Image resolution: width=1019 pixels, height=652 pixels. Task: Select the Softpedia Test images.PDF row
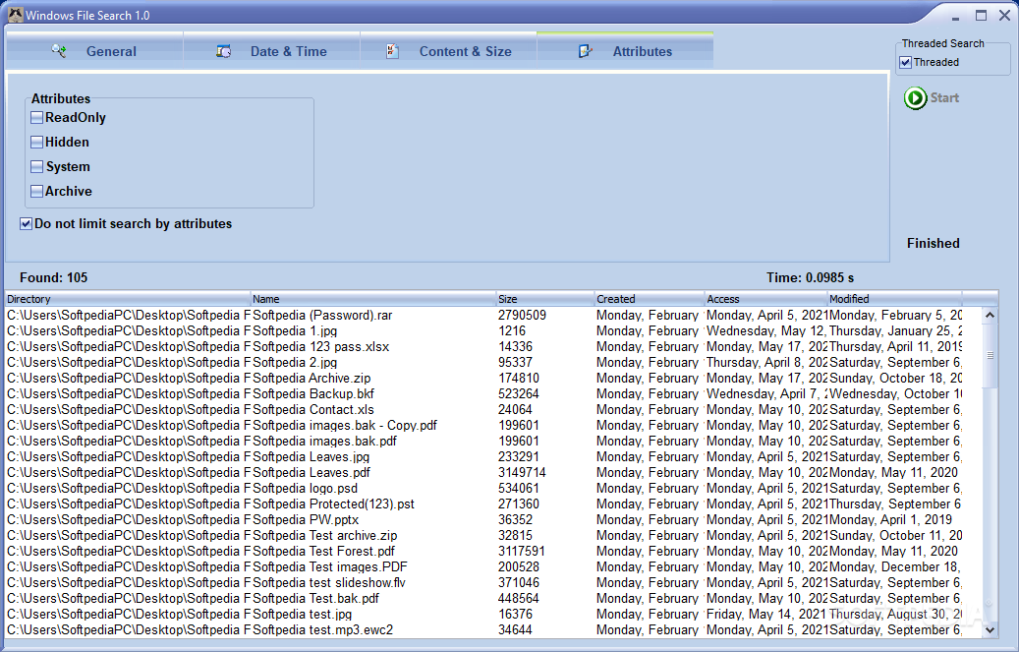[484, 566]
